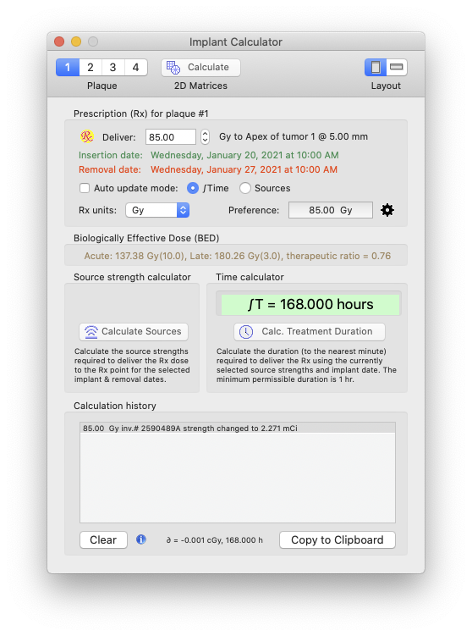The image size is (472, 636).
Task: Switch to the horizontal layout icon
Action: click(x=396, y=67)
